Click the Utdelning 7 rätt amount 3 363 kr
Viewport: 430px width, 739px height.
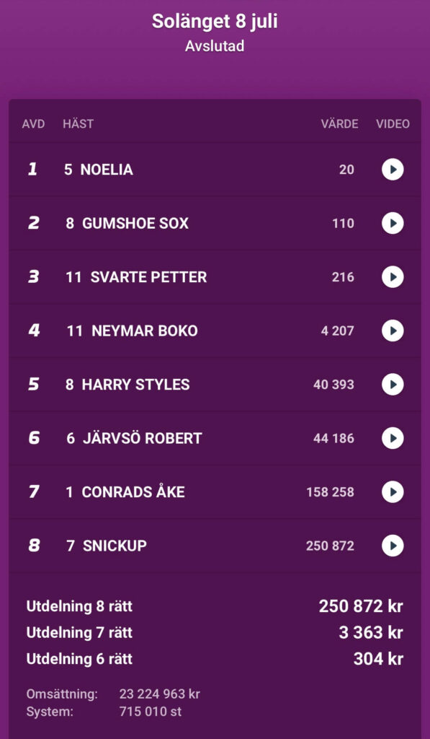point(371,632)
